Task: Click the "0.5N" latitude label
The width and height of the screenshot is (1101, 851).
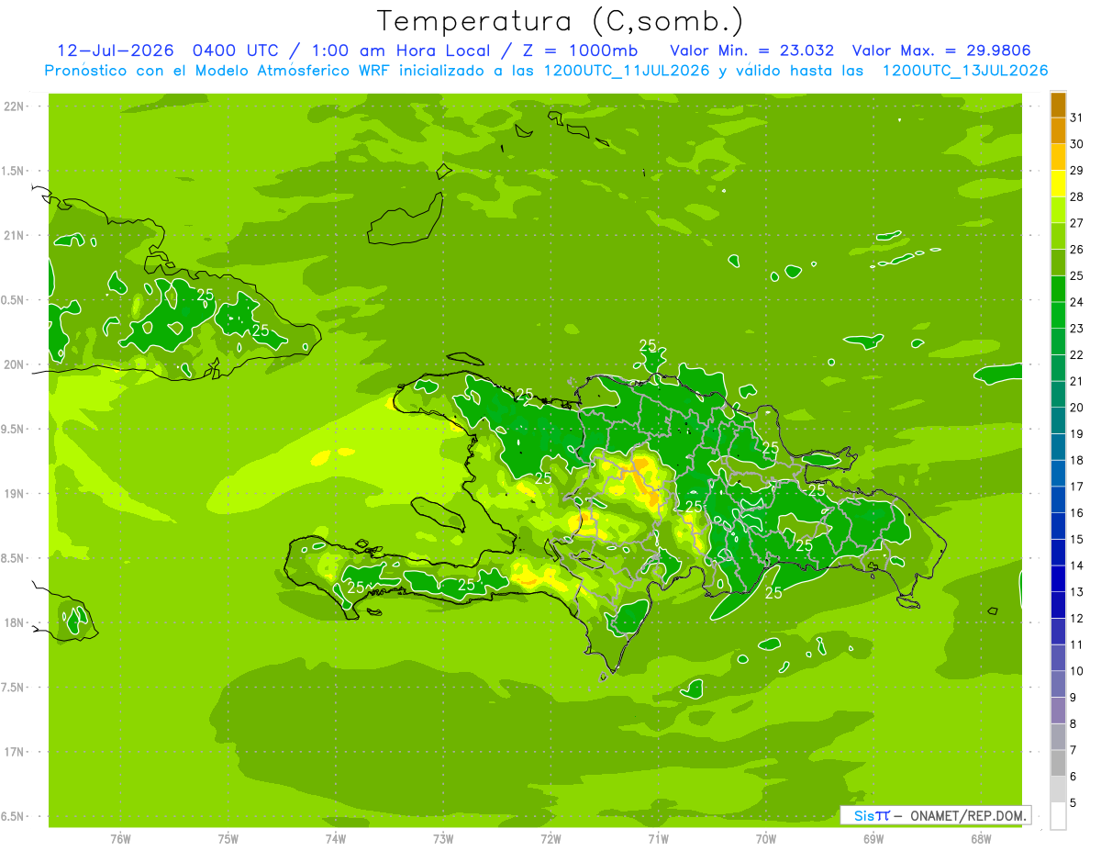Action: [x=14, y=300]
